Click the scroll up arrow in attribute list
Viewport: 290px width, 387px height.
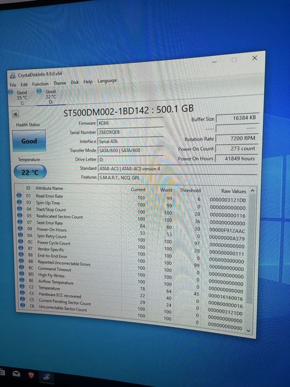tap(252, 191)
